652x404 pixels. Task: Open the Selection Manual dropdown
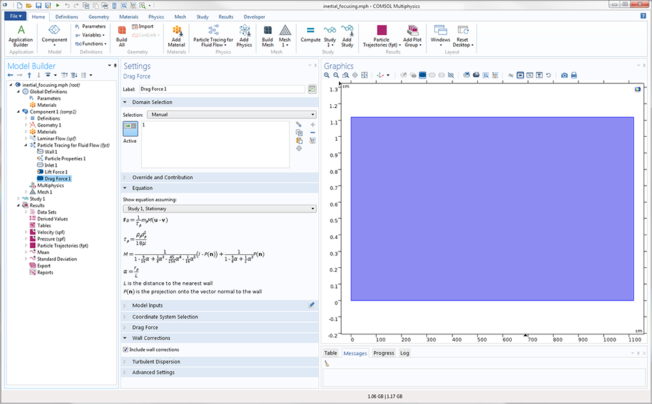coord(231,115)
